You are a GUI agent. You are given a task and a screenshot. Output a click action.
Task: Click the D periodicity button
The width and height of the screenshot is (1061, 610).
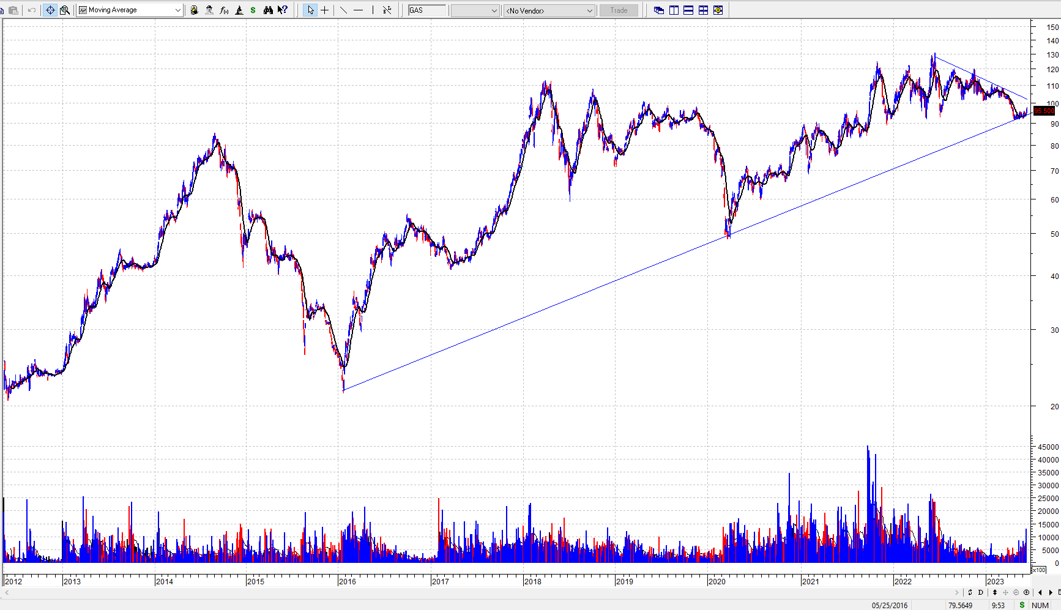(x=981, y=592)
